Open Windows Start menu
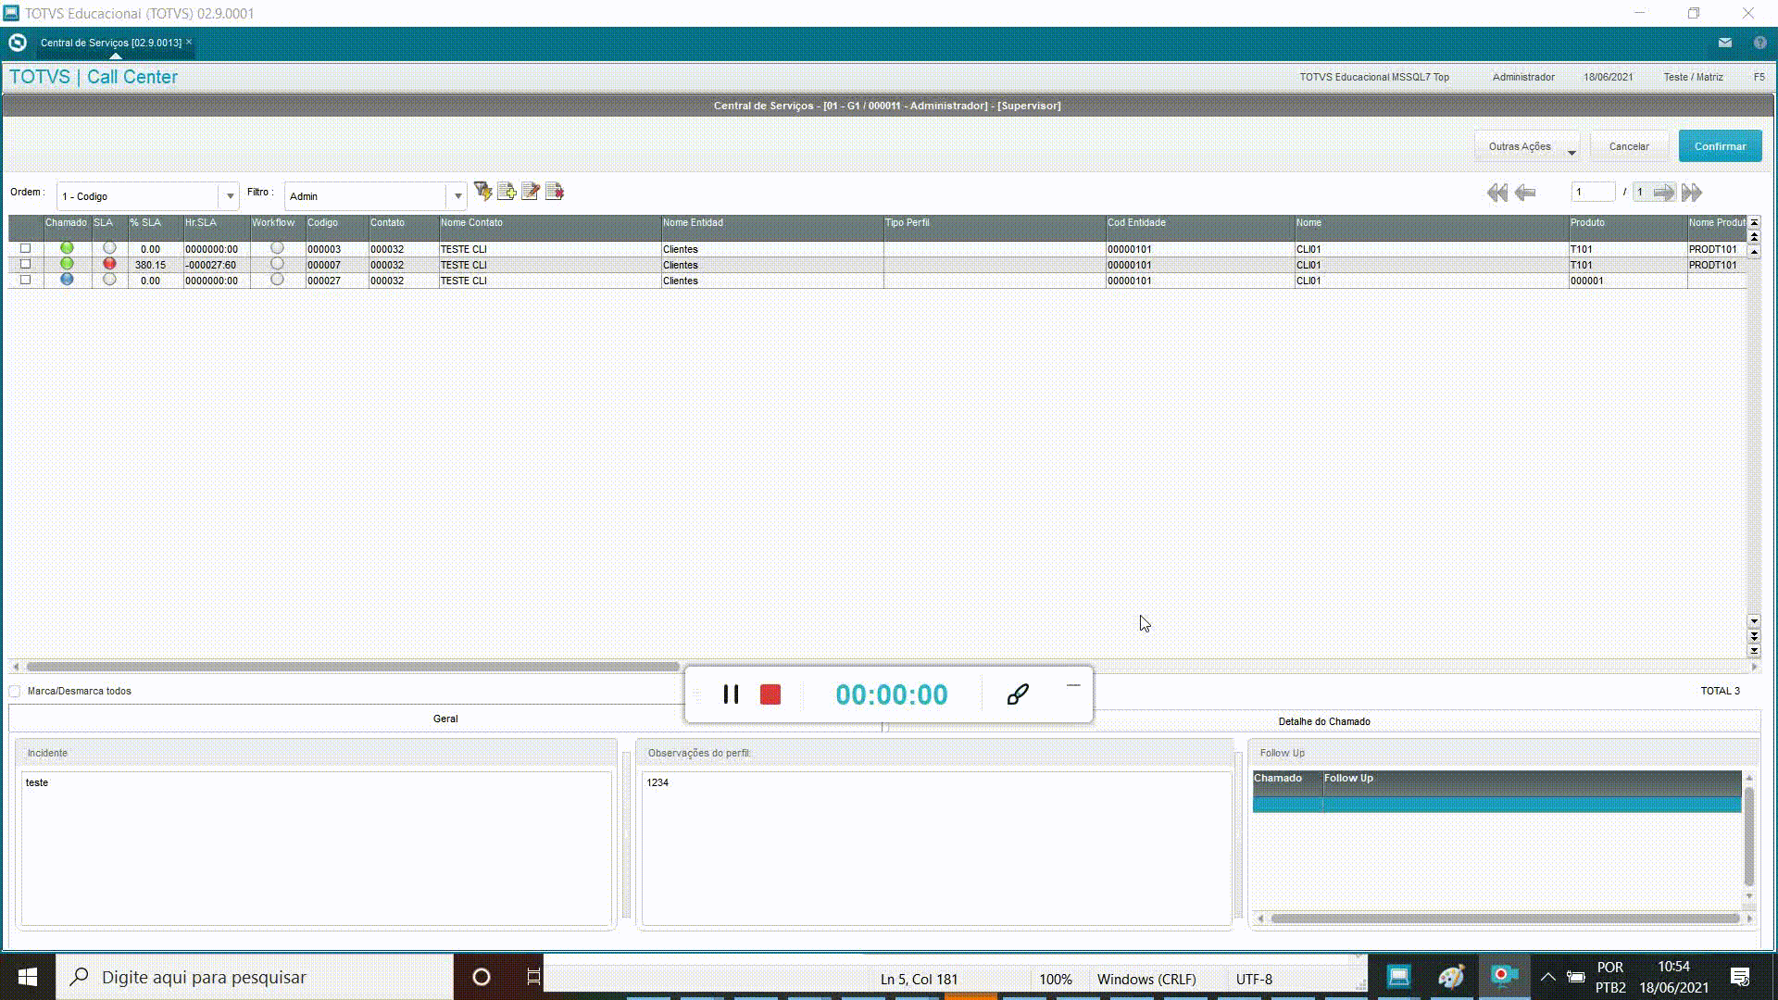Viewport: 1778px width, 1000px height. click(28, 977)
